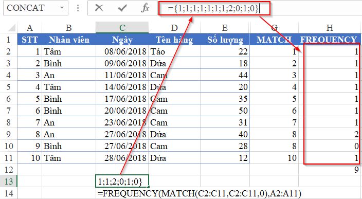Select cell with date 17/06/2018

tap(122, 99)
